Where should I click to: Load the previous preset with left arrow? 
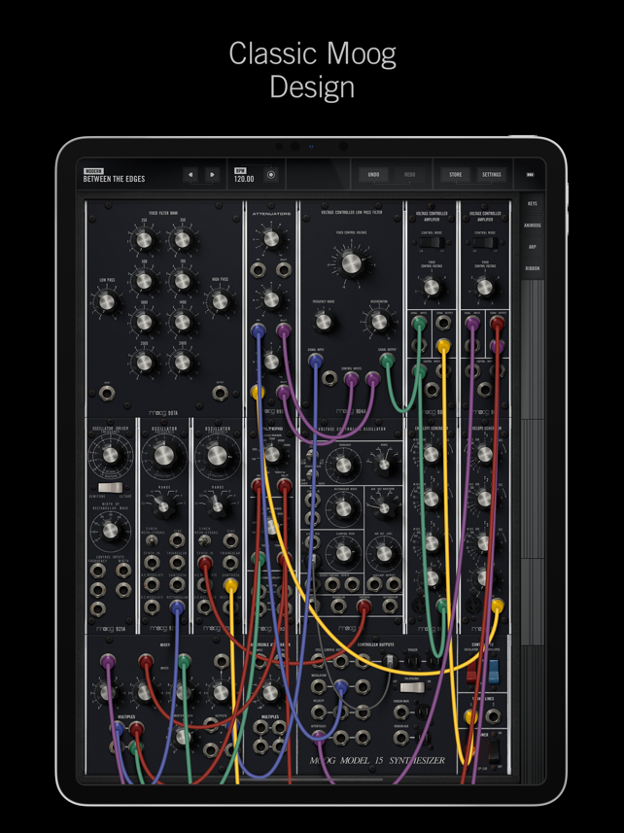191,175
